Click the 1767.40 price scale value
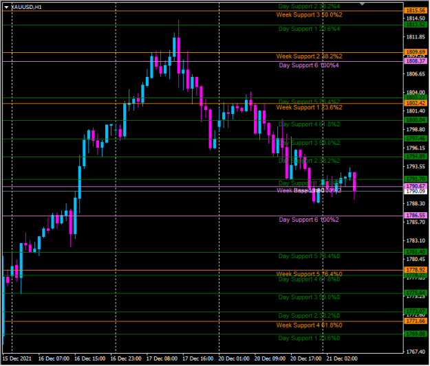Image resolution: width=430 pixels, height=366 pixels. click(416, 352)
